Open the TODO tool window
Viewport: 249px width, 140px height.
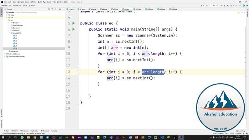[15, 131]
